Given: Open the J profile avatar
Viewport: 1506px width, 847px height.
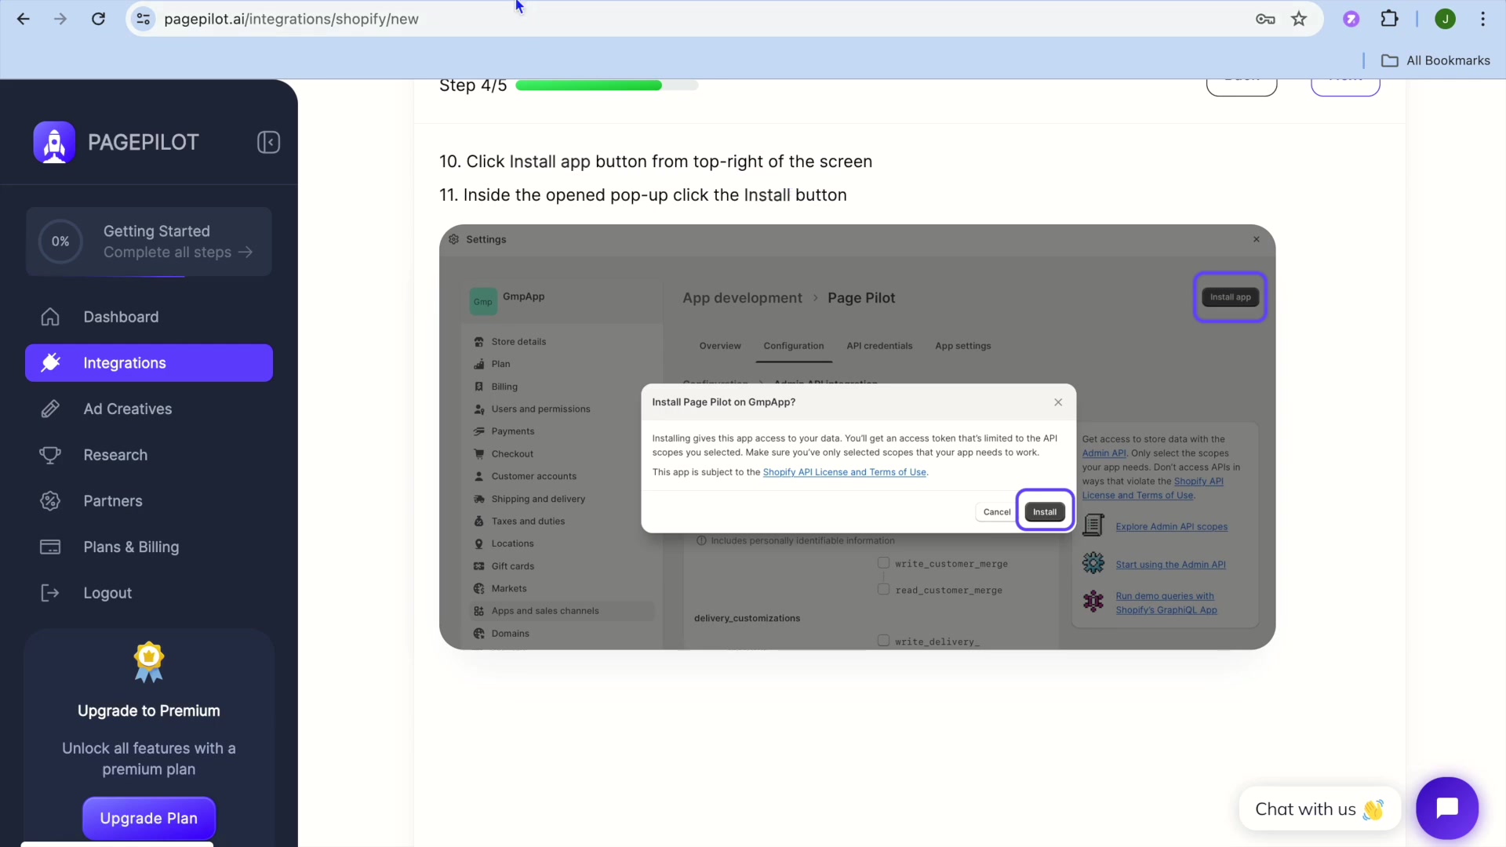Looking at the screenshot, I should [1445, 19].
